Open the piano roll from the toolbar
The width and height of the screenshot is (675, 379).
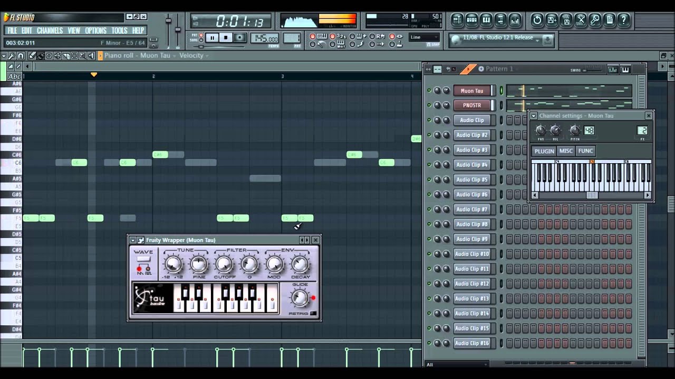coord(486,20)
